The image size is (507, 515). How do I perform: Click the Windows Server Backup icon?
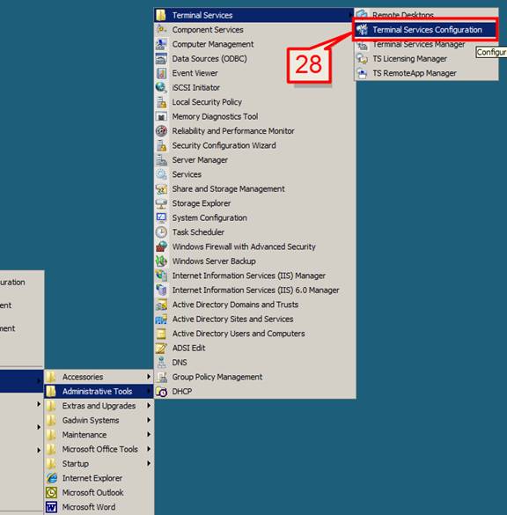161,261
